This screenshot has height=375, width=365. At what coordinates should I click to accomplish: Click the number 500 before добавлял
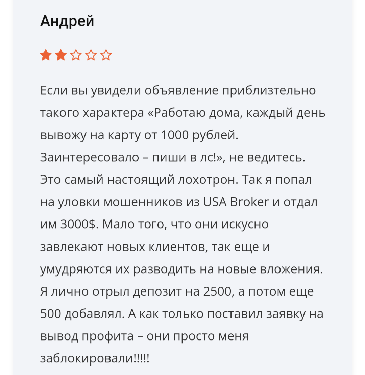coord(50,313)
